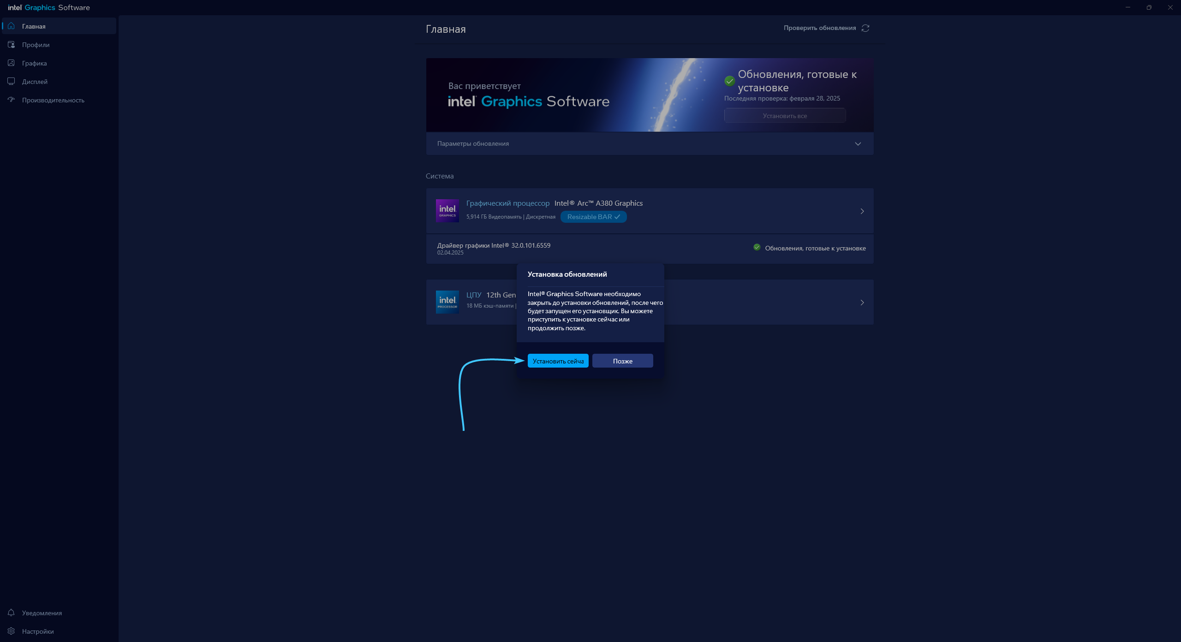Image resolution: width=1181 pixels, height=642 pixels.
Task: Open Настройки in the sidebar
Action: pyautogui.click(x=59, y=631)
